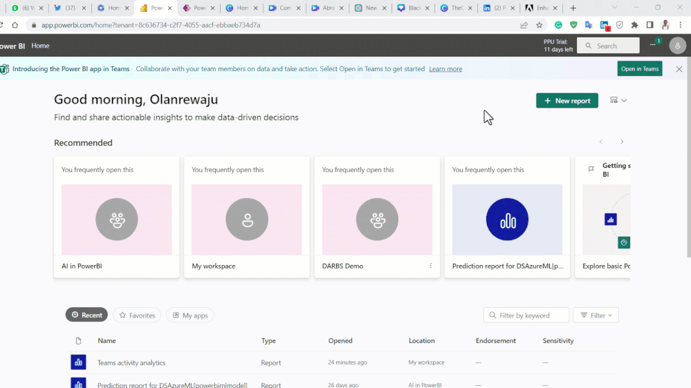Click the Filter by keyword field
The width and height of the screenshot is (691, 388).
[526, 315]
